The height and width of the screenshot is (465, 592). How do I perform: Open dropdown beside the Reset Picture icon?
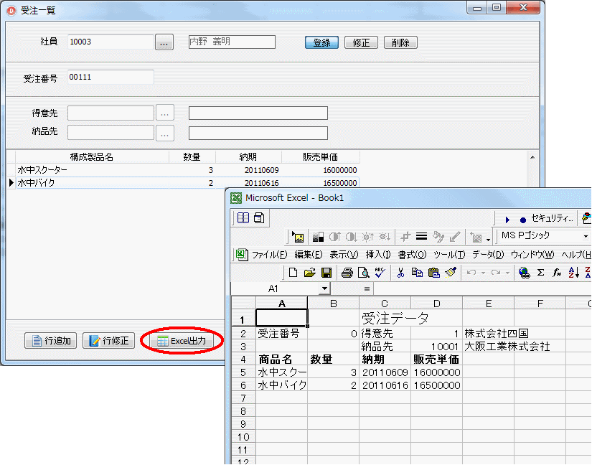tap(488, 239)
